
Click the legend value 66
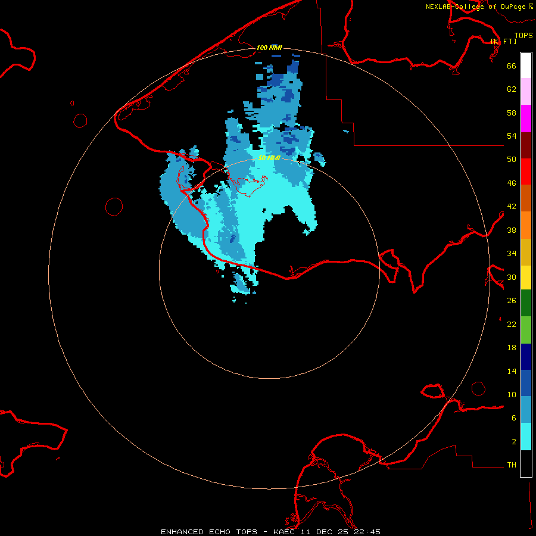click(x=512, y=66)
